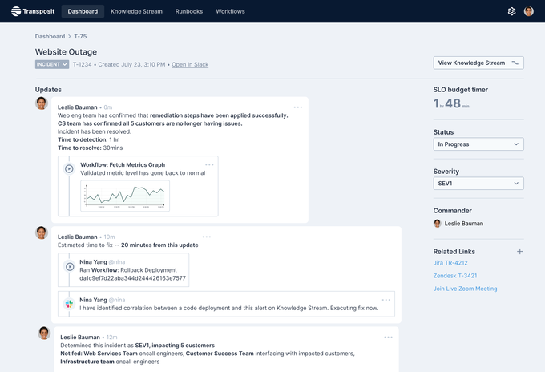The image size is (545, 372).
Task: Expand the Severity dropdown showing SEV1
Action: click(x=478, y=183)
